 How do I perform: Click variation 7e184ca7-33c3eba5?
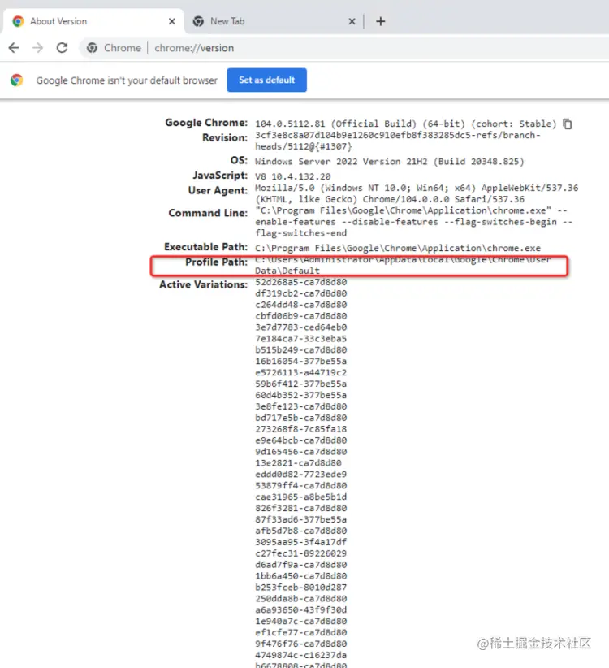[x=301, y=339]
